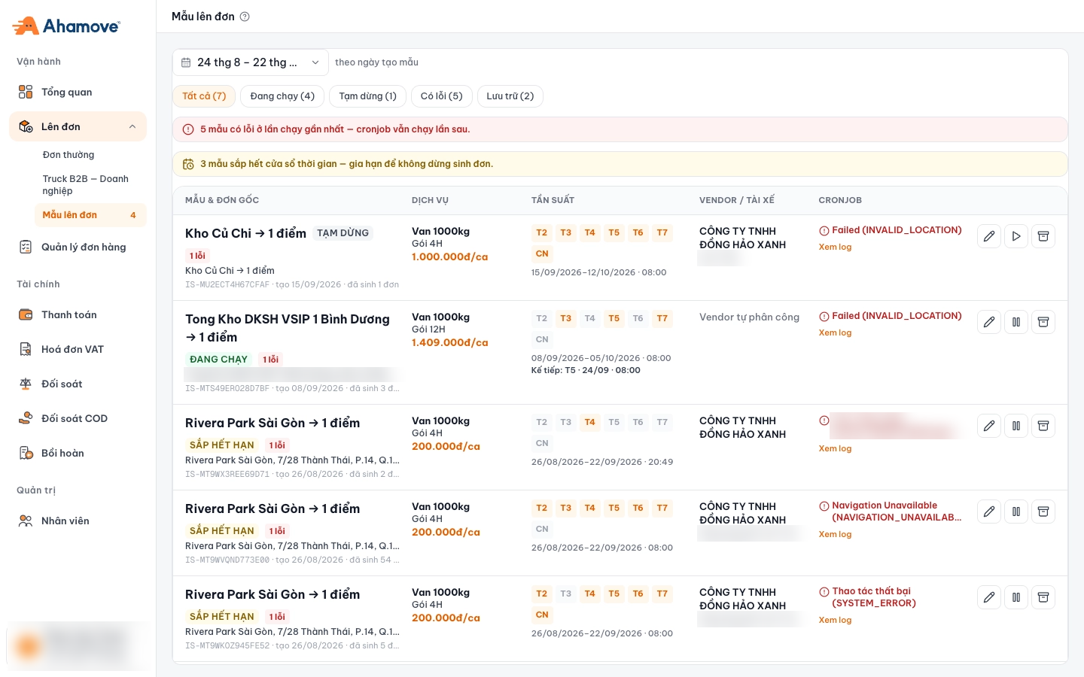Select the Tất cả (7) filter
Image resolution: width=1084 pixels, height=677 pixels.
204,96
